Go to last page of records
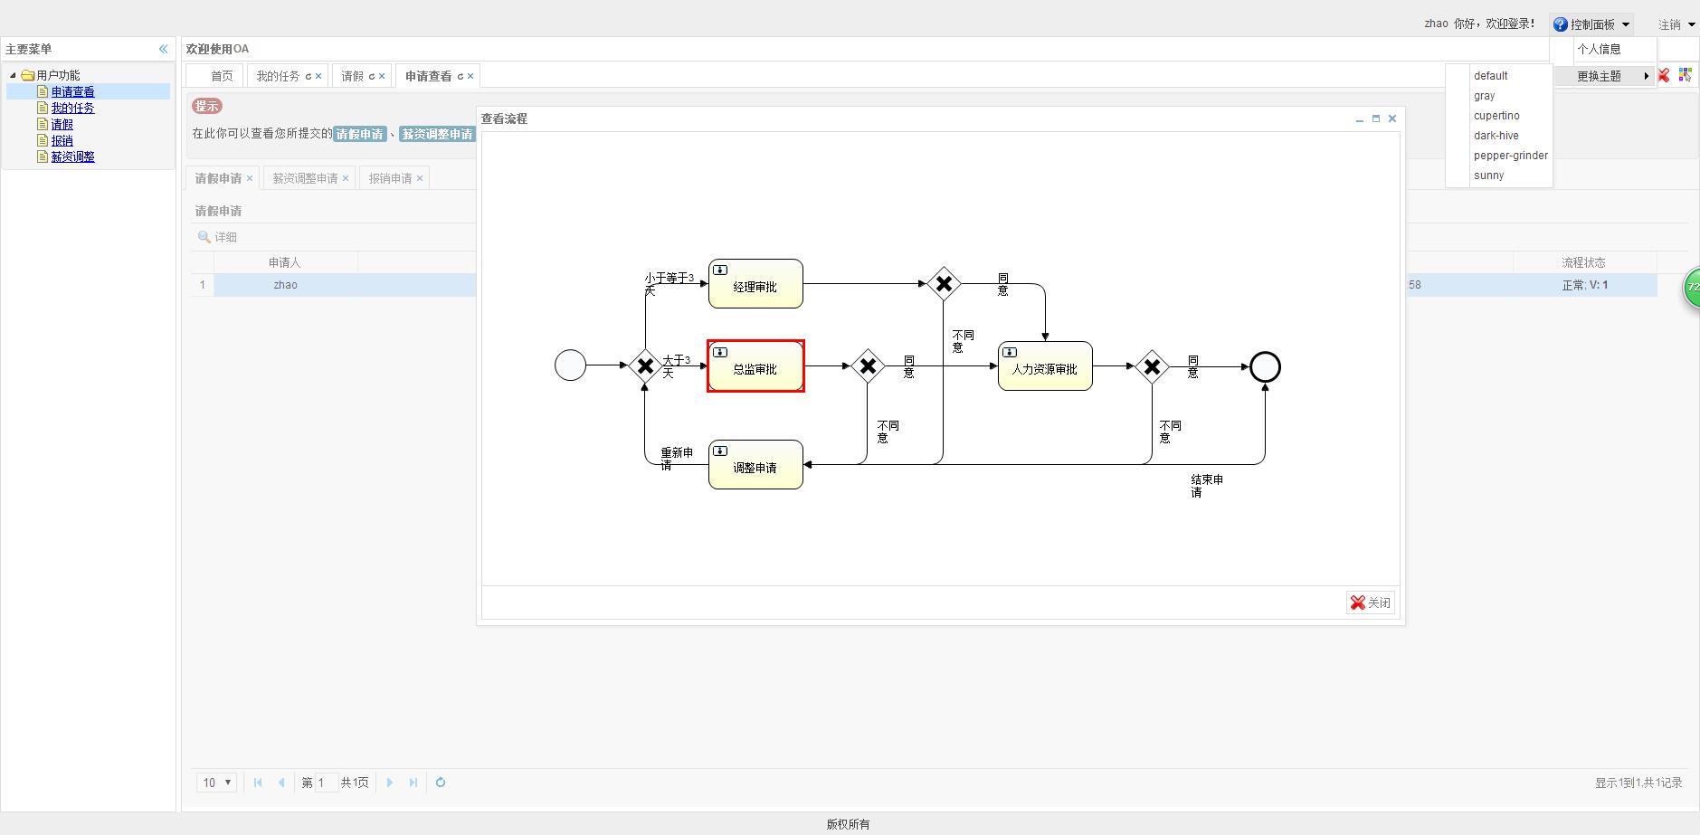The height and width of the screenshot is (835, 1700). (x=413, y=783)
